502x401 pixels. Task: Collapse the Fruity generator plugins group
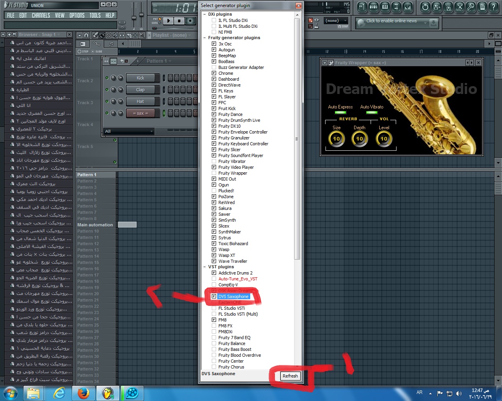tap(205, 38)
